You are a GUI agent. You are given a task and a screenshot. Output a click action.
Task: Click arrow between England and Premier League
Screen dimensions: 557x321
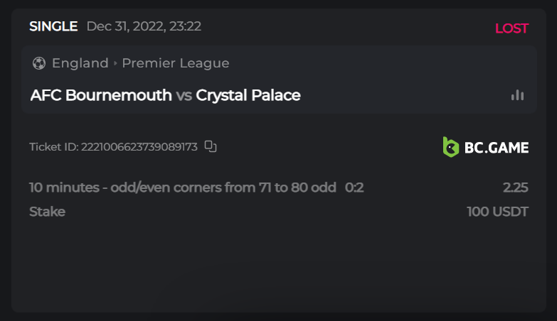(x=115, y=63)
